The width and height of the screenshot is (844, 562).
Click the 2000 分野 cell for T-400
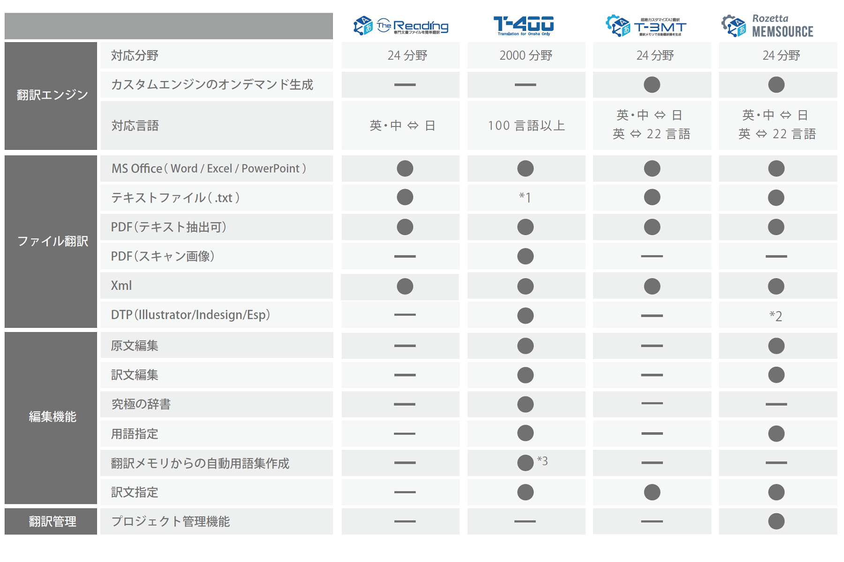tap(526, 55)
